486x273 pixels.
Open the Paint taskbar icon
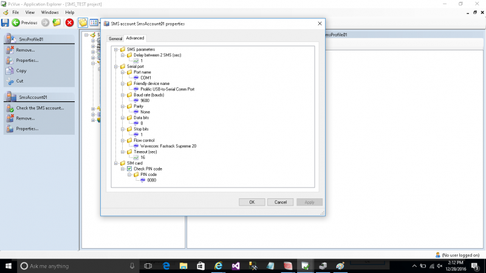(340, 266)
